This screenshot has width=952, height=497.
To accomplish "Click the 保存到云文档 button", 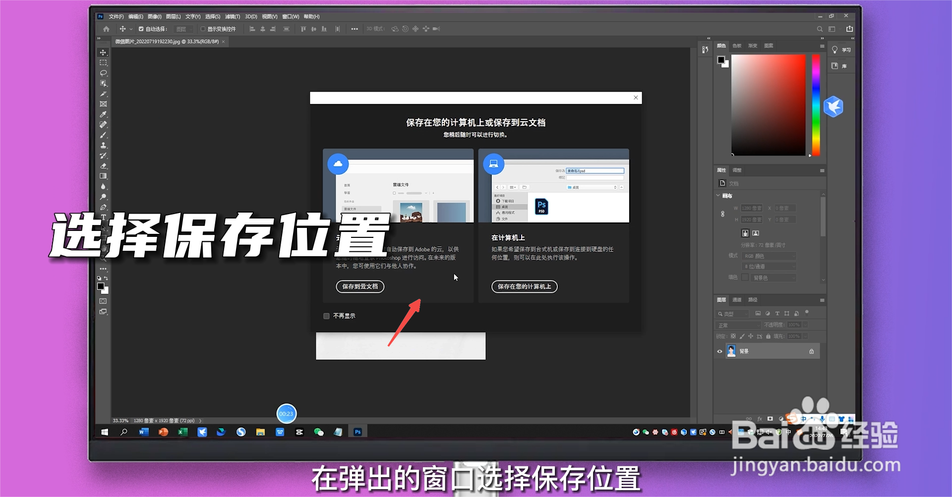I will click(x=360, y=286).
